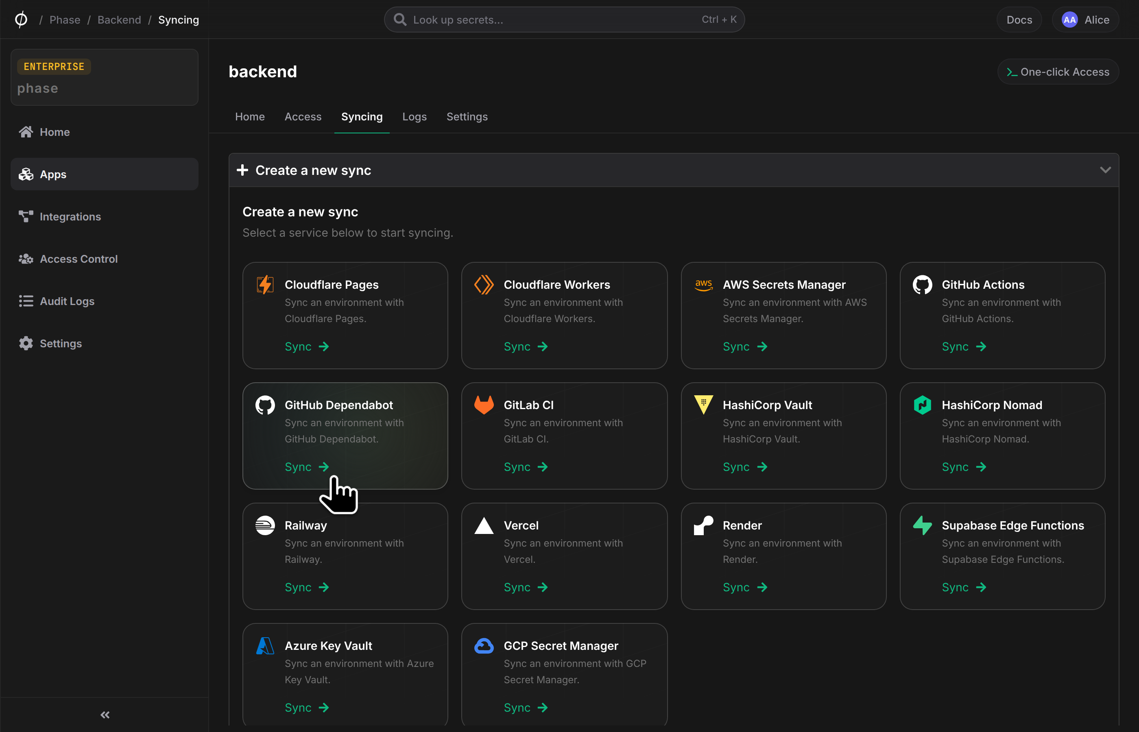The height and width of the screenshot is (732, 1139).
Task: Open the Logs tab
Action: click(x=414, y=116)
